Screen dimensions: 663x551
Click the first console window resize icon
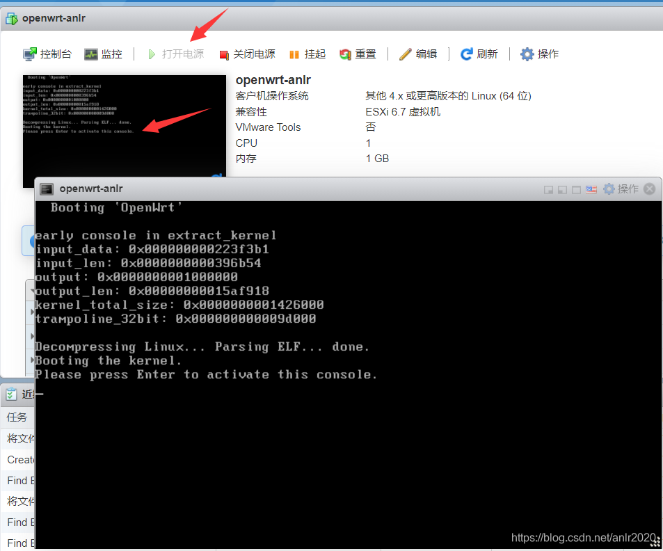point(548,190)
